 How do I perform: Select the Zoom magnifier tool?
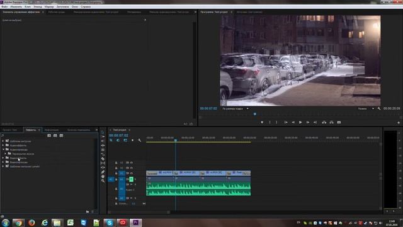(x=103, y=181)
